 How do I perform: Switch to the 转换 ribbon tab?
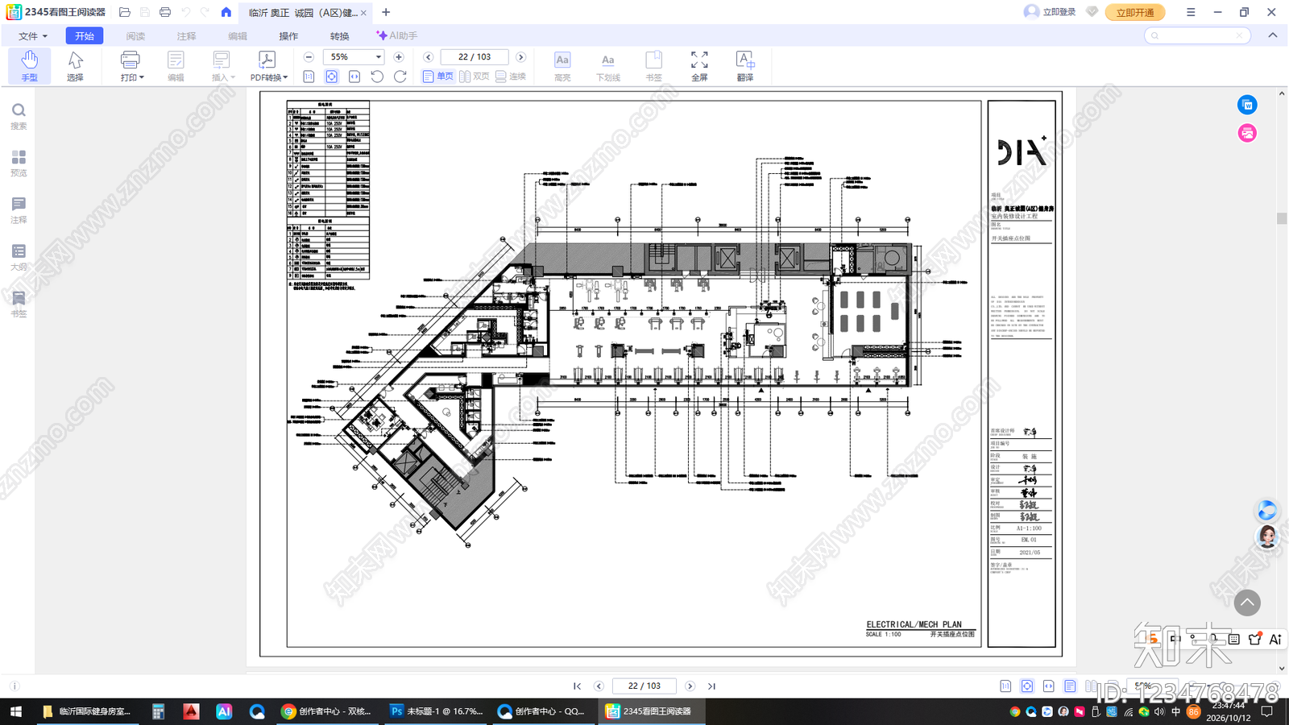(x=339, y=36)
